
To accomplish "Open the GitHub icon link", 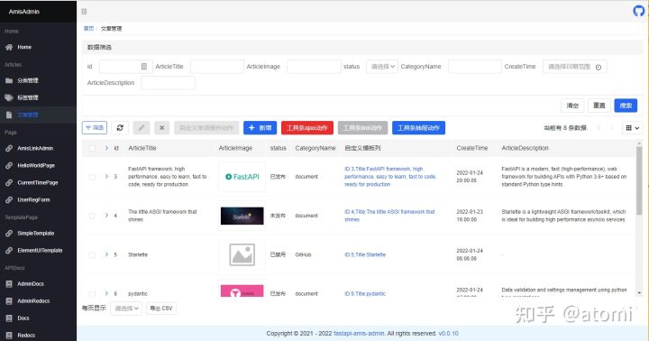I will pos(639,11).
